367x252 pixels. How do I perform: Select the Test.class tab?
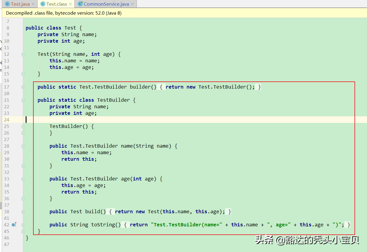(x=57, y=4)
